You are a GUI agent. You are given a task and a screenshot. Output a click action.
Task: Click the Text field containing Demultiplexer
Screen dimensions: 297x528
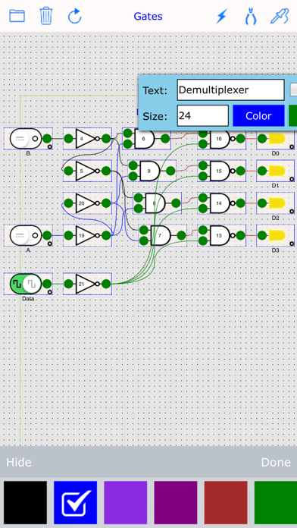click(x=231, y=90)
